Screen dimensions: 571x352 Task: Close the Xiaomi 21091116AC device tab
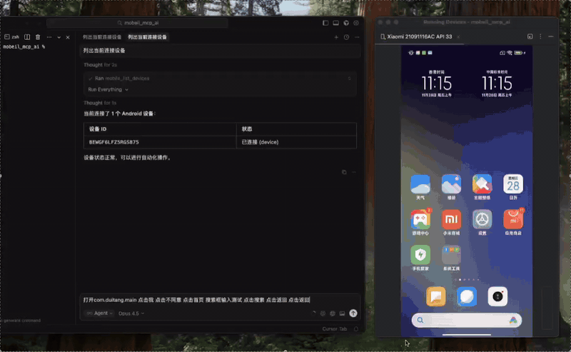[458, 37]
